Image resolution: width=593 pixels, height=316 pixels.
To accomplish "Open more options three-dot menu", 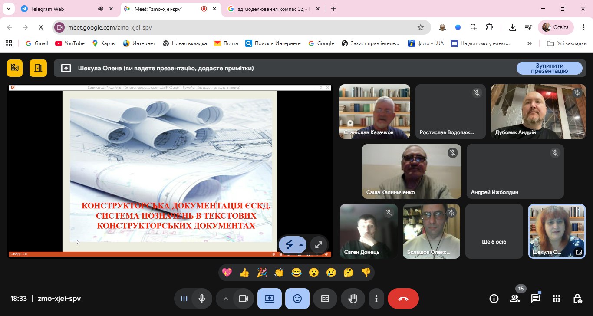I will (x=376, y=299).
